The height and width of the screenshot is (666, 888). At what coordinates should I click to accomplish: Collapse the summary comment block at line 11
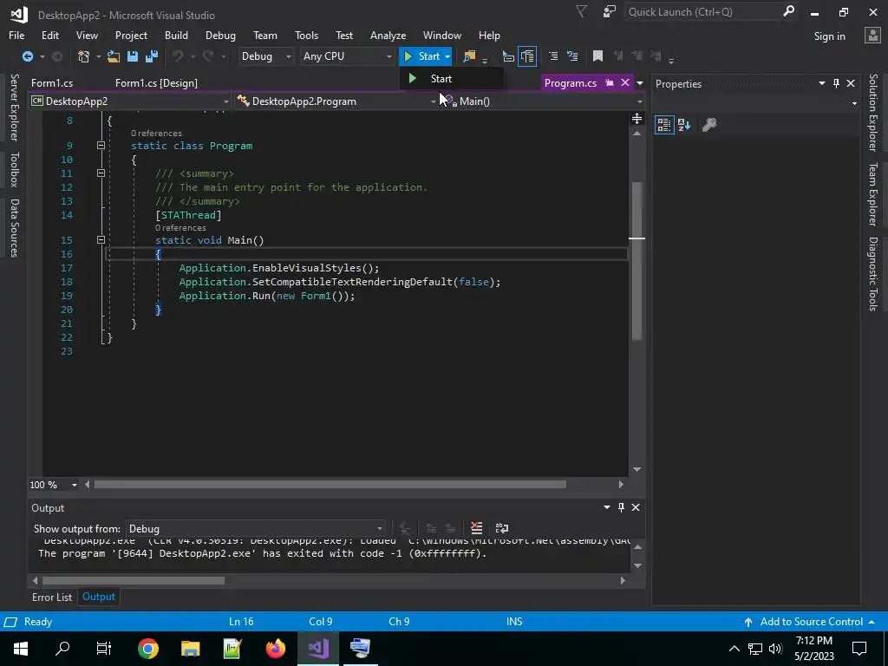click(101, 173)
